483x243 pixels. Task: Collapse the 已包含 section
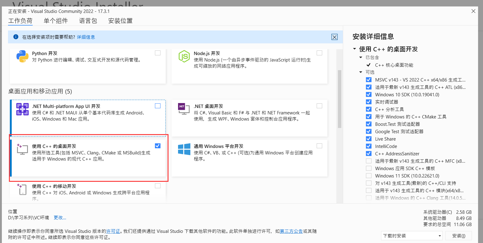tap(361, 58)
